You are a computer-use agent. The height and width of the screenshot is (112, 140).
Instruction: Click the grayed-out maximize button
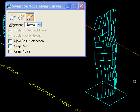(x=75, y=6)
